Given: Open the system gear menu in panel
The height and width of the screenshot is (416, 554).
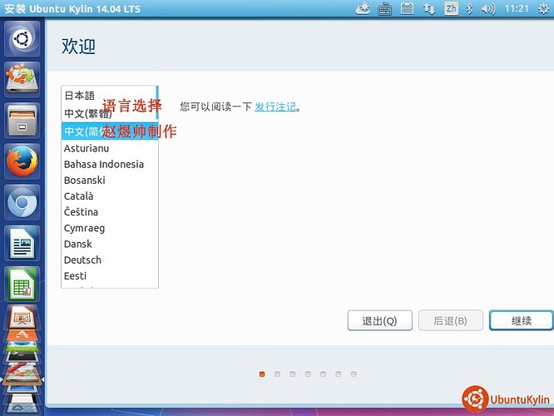Looking at the screenshot, I should point(543,8).
